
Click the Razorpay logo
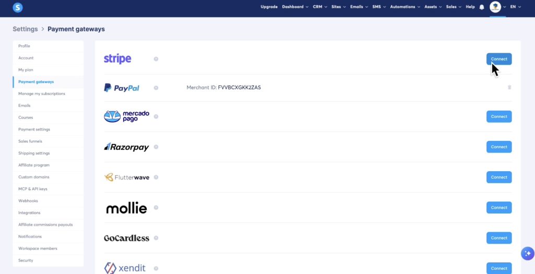coord(126,147)
